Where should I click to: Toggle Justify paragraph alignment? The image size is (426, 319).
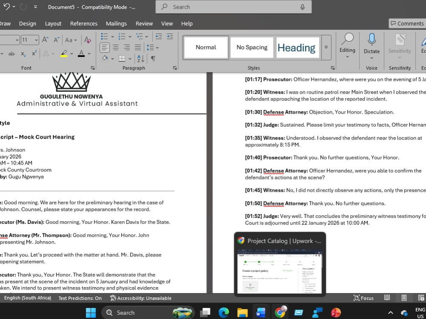coord(138,48)
